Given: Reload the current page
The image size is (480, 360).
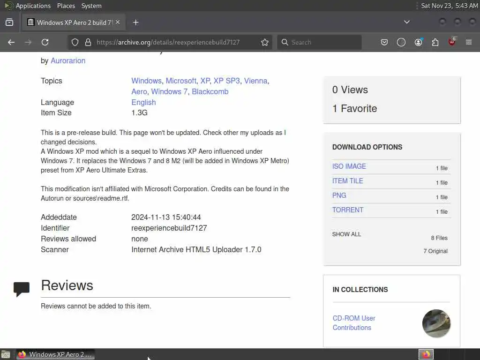Looking at the screenshot, I should coord(45,42).
